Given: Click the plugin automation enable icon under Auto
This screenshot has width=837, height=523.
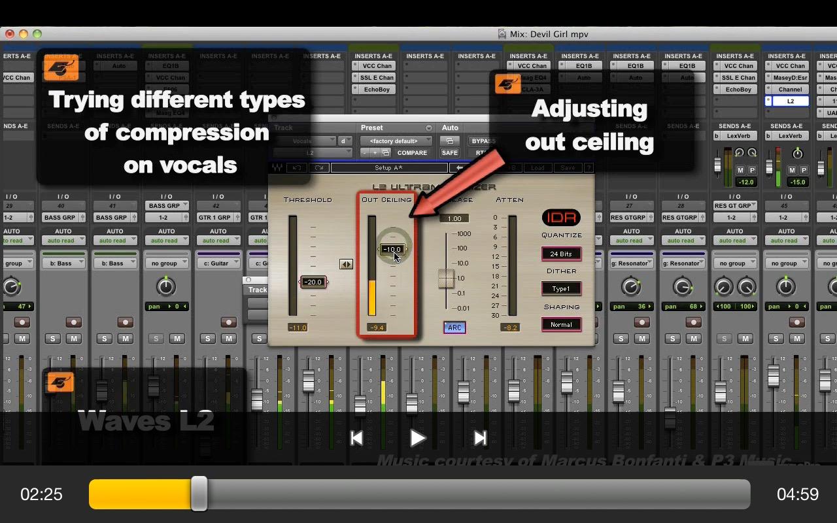Looking at the screenshot, I should (449, 141).
